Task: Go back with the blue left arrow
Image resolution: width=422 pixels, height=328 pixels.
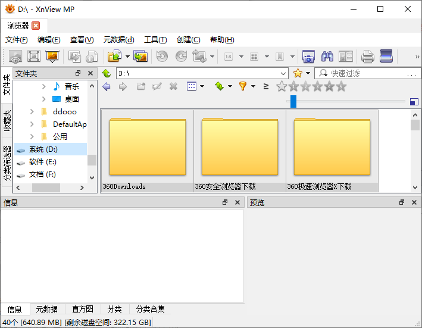Action: tap(107, 86)
